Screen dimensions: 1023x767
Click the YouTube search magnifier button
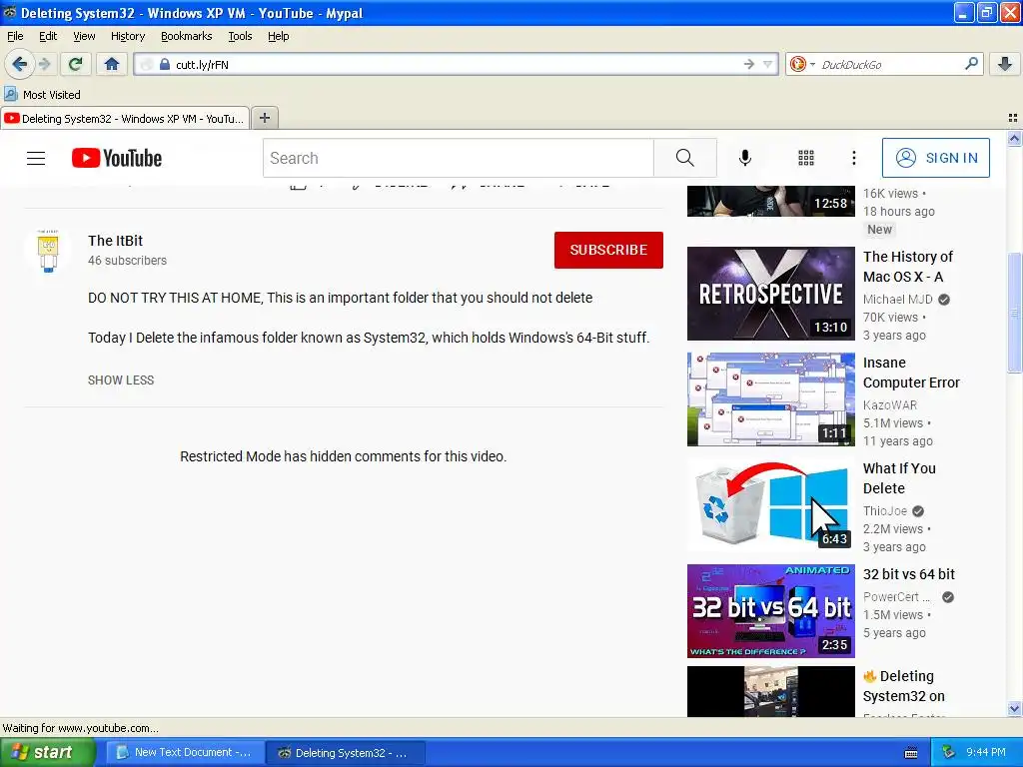click(685, 158)
